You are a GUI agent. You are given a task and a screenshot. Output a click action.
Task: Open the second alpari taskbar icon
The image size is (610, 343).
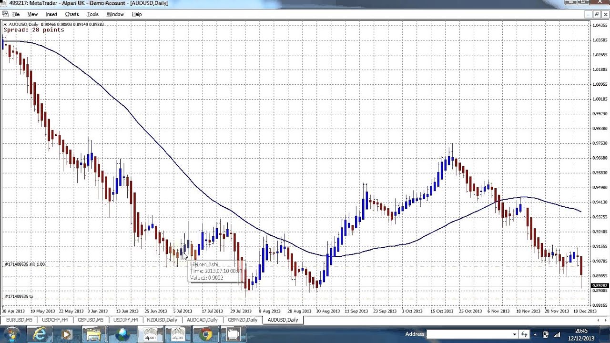pos(178,334)
